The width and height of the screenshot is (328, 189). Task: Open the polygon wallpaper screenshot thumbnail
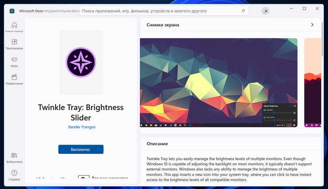pyautogui.click(x=219, y=83)
